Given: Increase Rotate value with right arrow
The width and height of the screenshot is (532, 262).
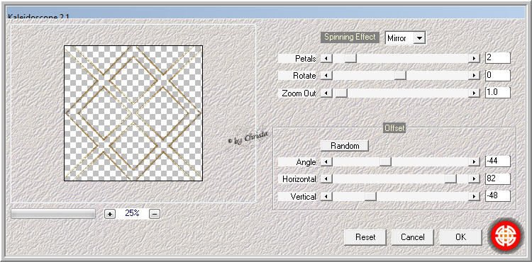Looking at the screenshot, I should click(474, 76).
